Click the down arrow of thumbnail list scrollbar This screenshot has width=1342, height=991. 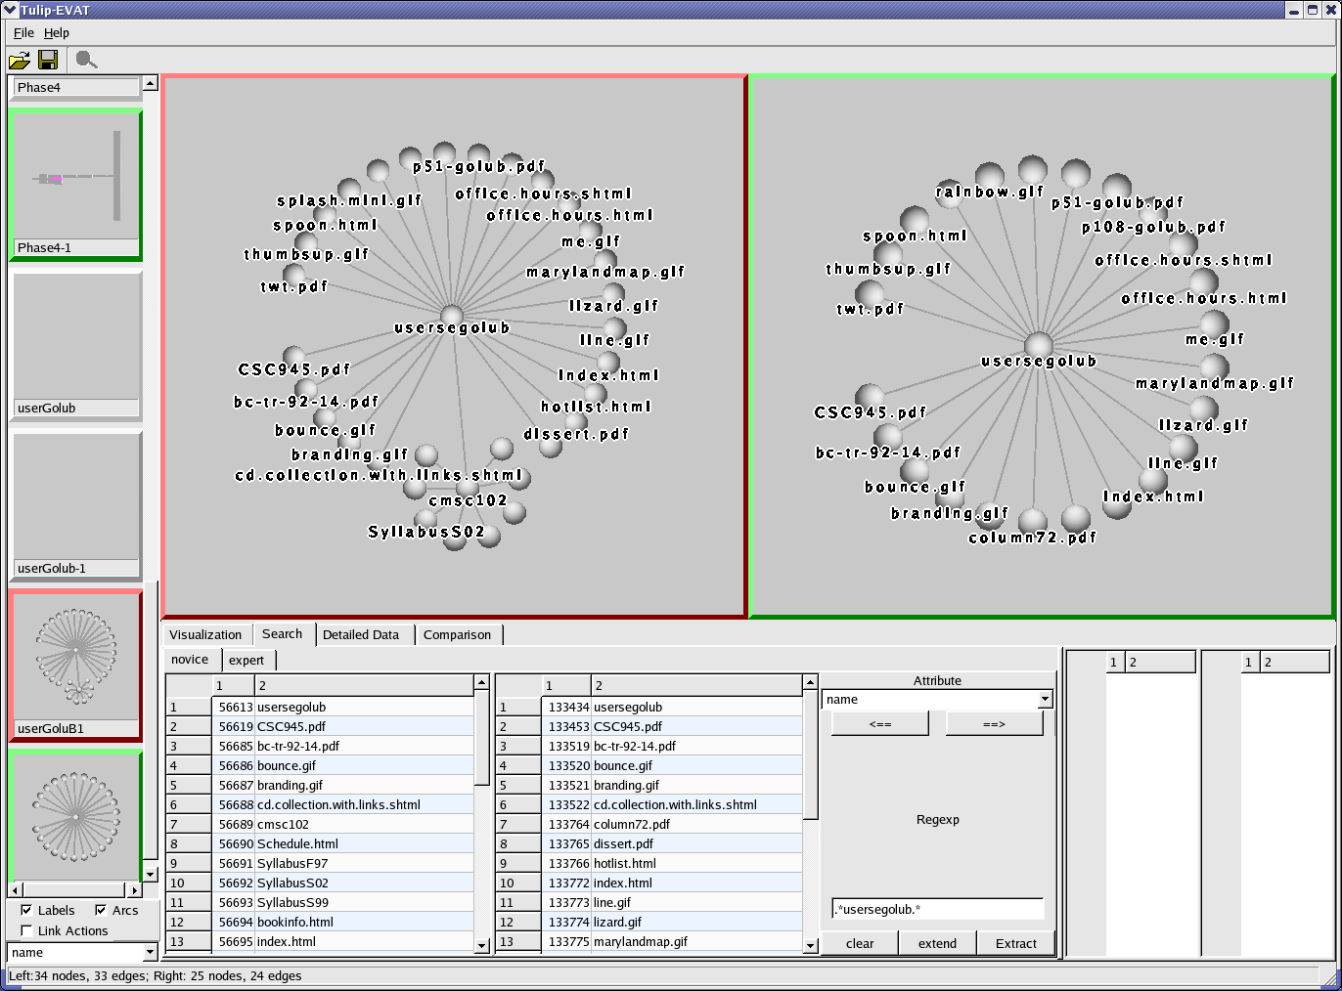point(151,875)
